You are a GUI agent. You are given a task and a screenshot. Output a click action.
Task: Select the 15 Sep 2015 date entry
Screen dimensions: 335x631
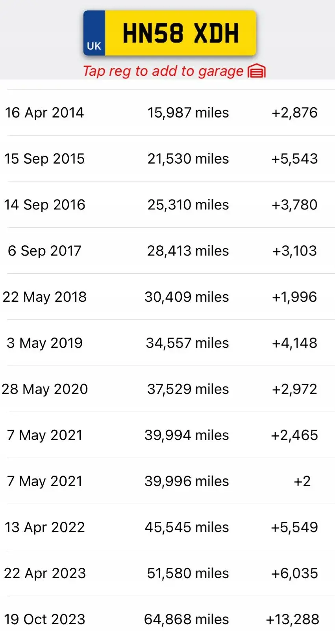pyautogui.click(x=44, y=159)
